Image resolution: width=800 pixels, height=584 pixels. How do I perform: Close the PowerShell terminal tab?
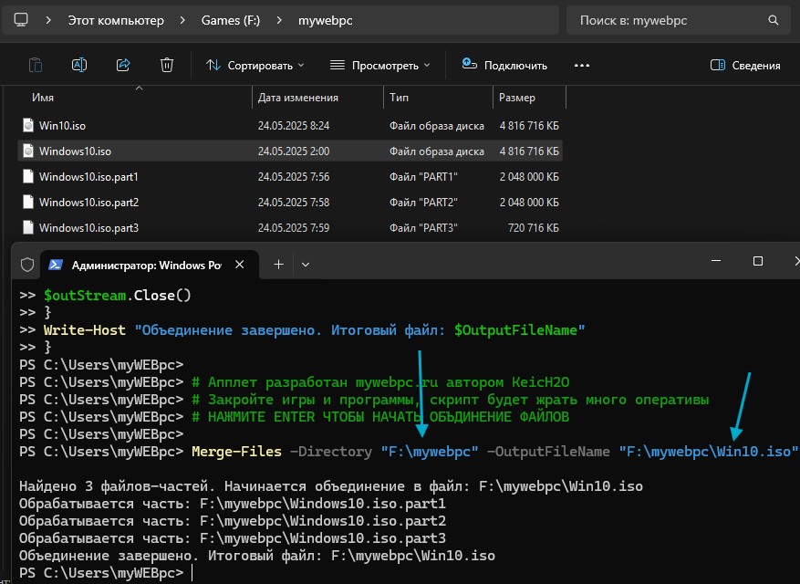coord(239,265)
